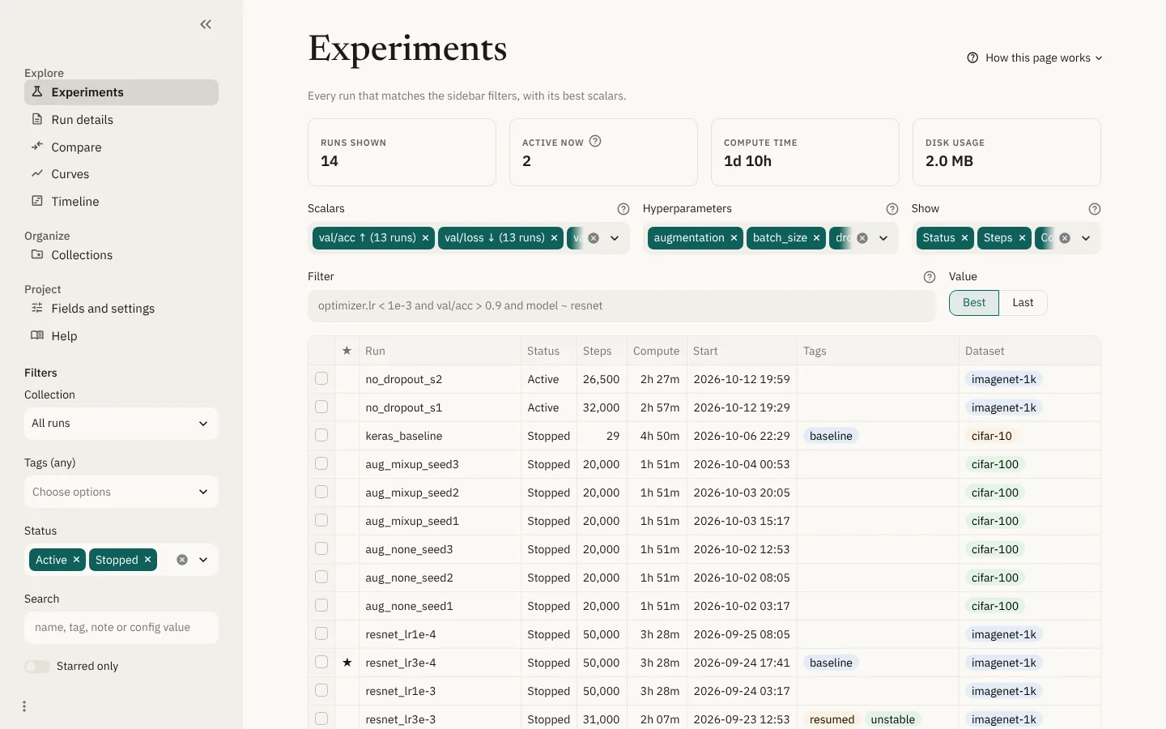Select the no_dropout_s2 run checkbox

pos(321,379)
